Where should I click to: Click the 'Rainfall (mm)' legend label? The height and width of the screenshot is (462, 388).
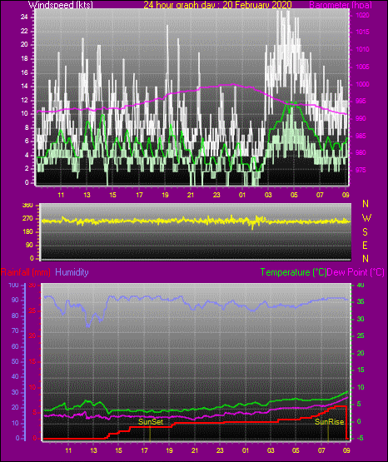[x=26, y=272]
